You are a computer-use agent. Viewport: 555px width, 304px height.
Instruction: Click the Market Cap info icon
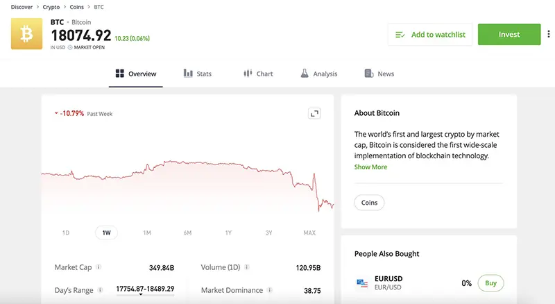(99, 267)
